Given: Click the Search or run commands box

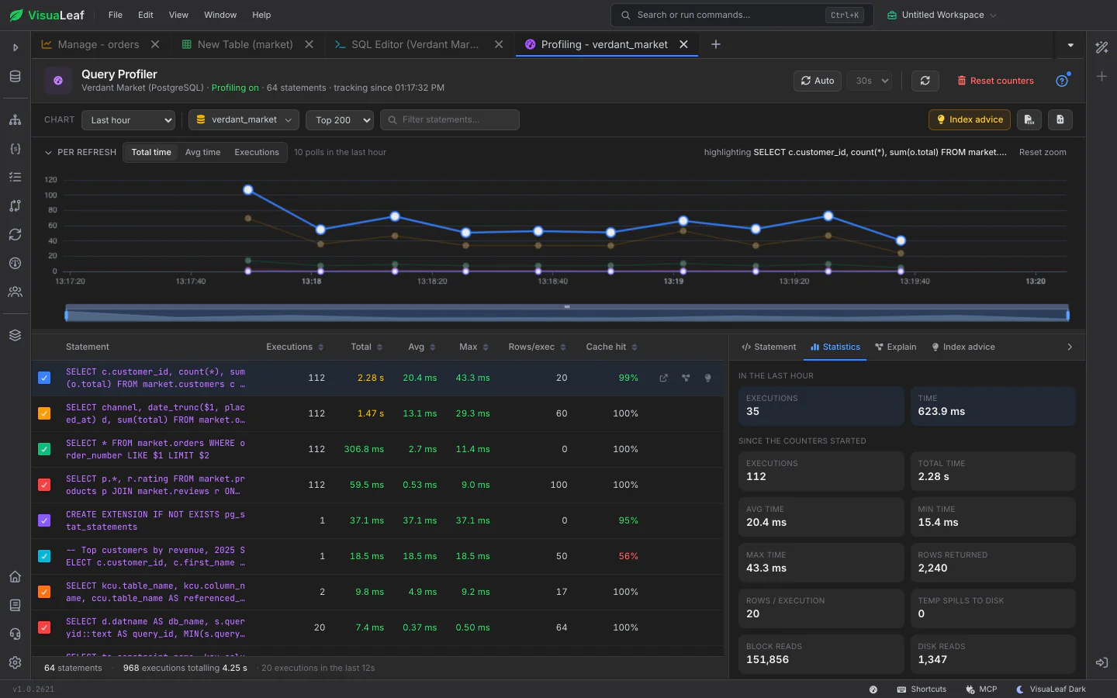Looking at the screenshot, I should [742, 15].
